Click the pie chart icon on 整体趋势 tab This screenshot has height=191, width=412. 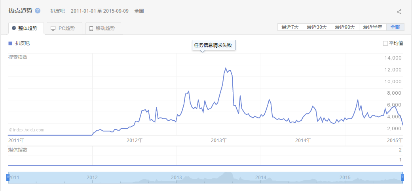click(x=14, y=28)
